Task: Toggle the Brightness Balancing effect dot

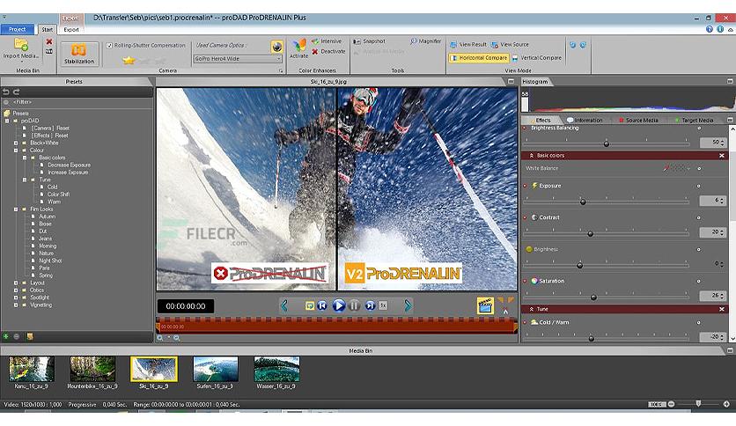Action: [x=526, y=129]
